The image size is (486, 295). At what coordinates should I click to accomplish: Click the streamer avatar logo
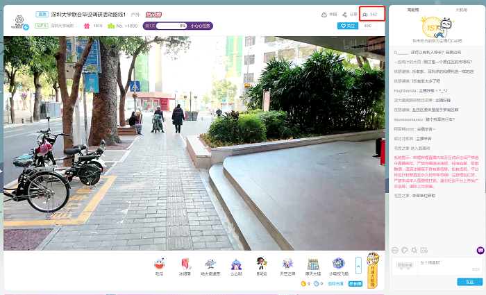[18, 21]
